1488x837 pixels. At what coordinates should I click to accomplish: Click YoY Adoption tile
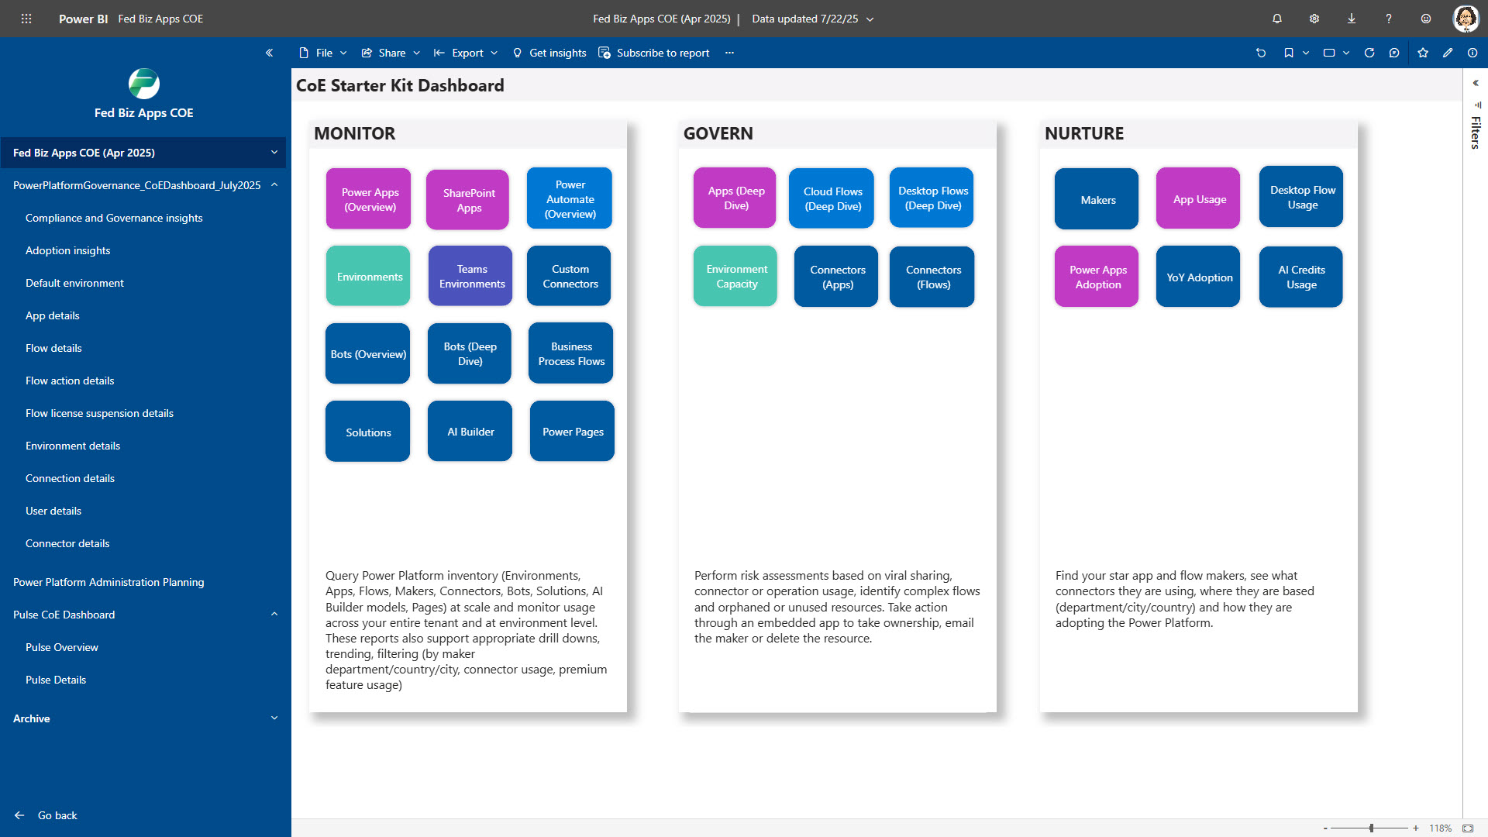pos(1199,277)
